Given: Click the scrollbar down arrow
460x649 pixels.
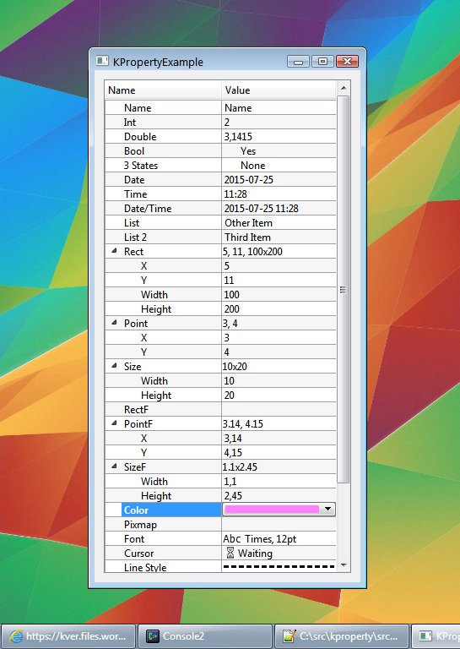Looking at the screenshot, I should [344, 565].
